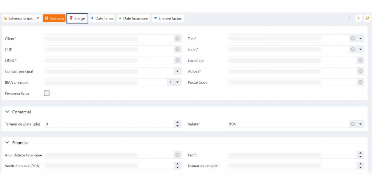Clear the Localitate field with X icon
The width and height of the screenshot is (372, 180).
tap(360, 60)
